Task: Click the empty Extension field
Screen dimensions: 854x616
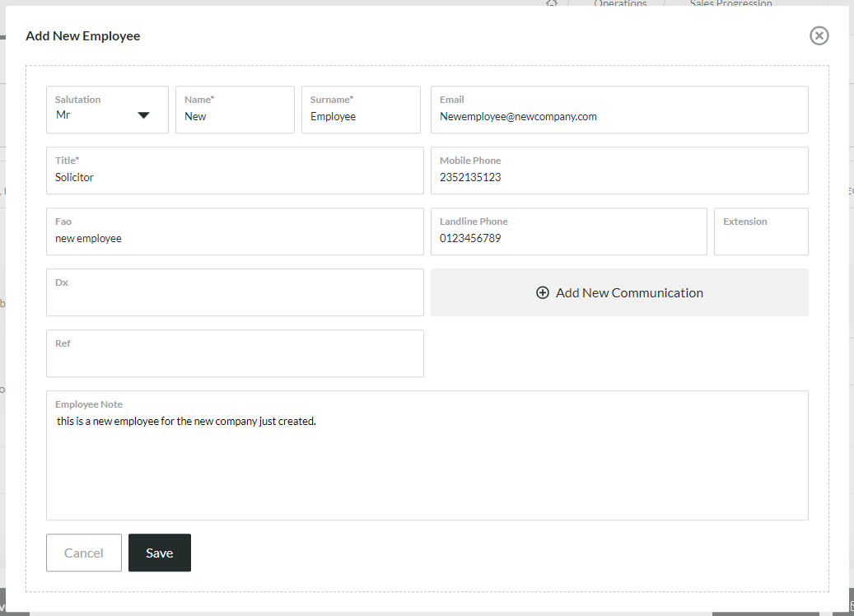Action: [x=761, y=231]
